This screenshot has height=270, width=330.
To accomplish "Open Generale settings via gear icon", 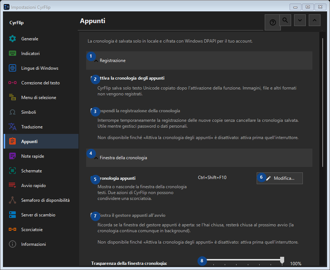I will (12, 39).
